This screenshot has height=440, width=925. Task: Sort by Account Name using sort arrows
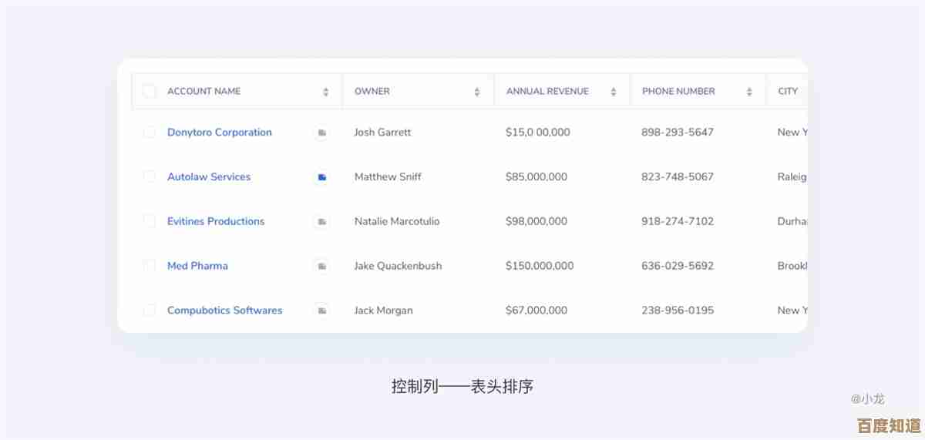point(326,92)
